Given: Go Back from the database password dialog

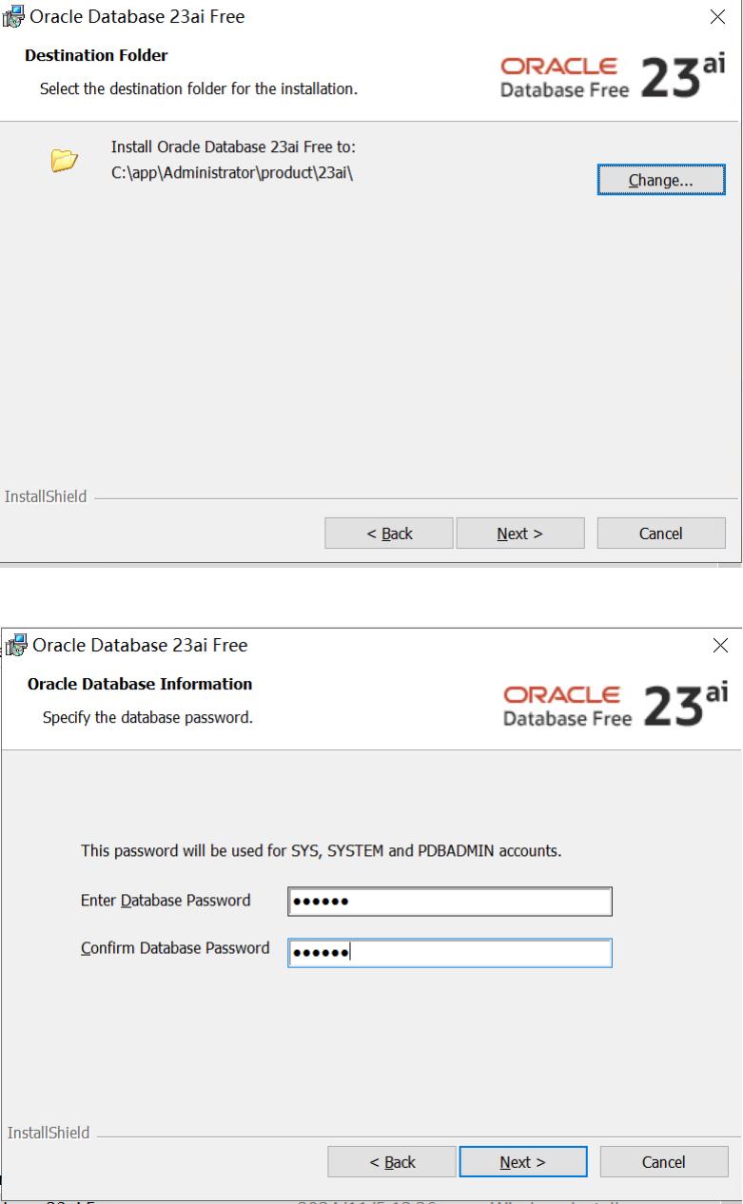Looking at the screenshot, I should [x=392, y=1162].
